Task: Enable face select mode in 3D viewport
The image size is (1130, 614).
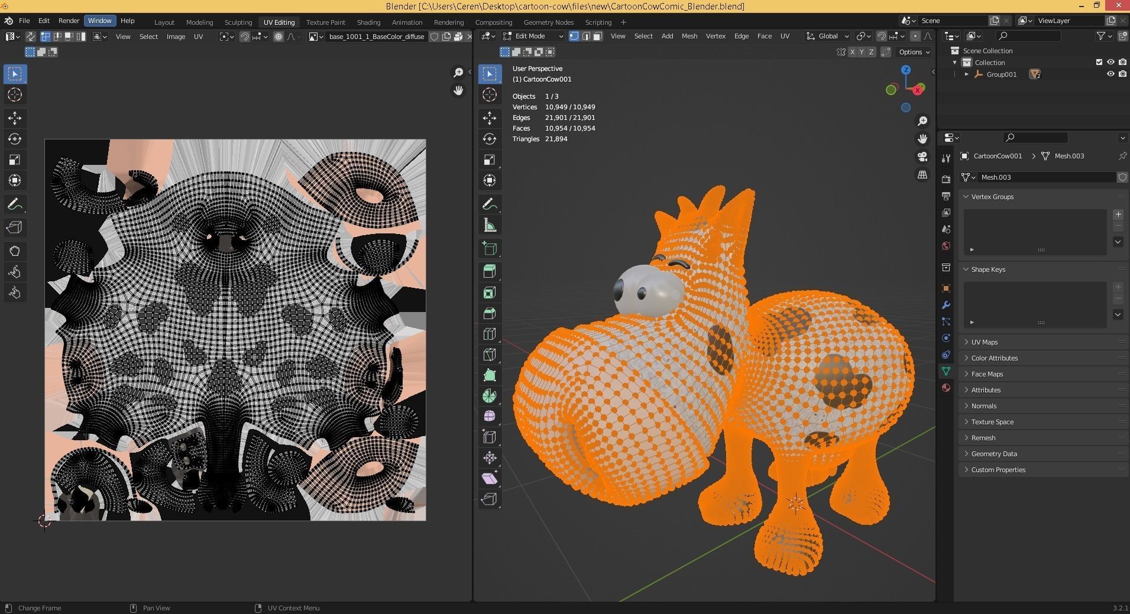Action: (x=597, y=36)
